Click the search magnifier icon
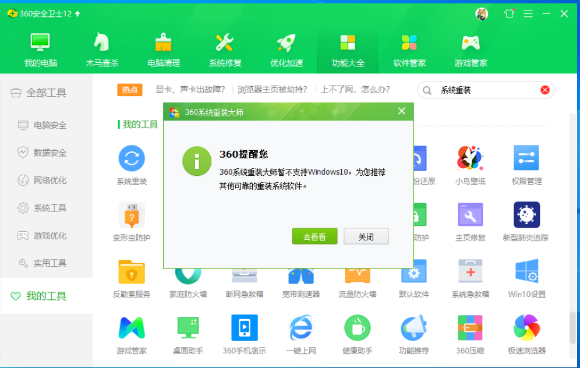This screenshot has height=368, width=580. (x=427, y=90)
